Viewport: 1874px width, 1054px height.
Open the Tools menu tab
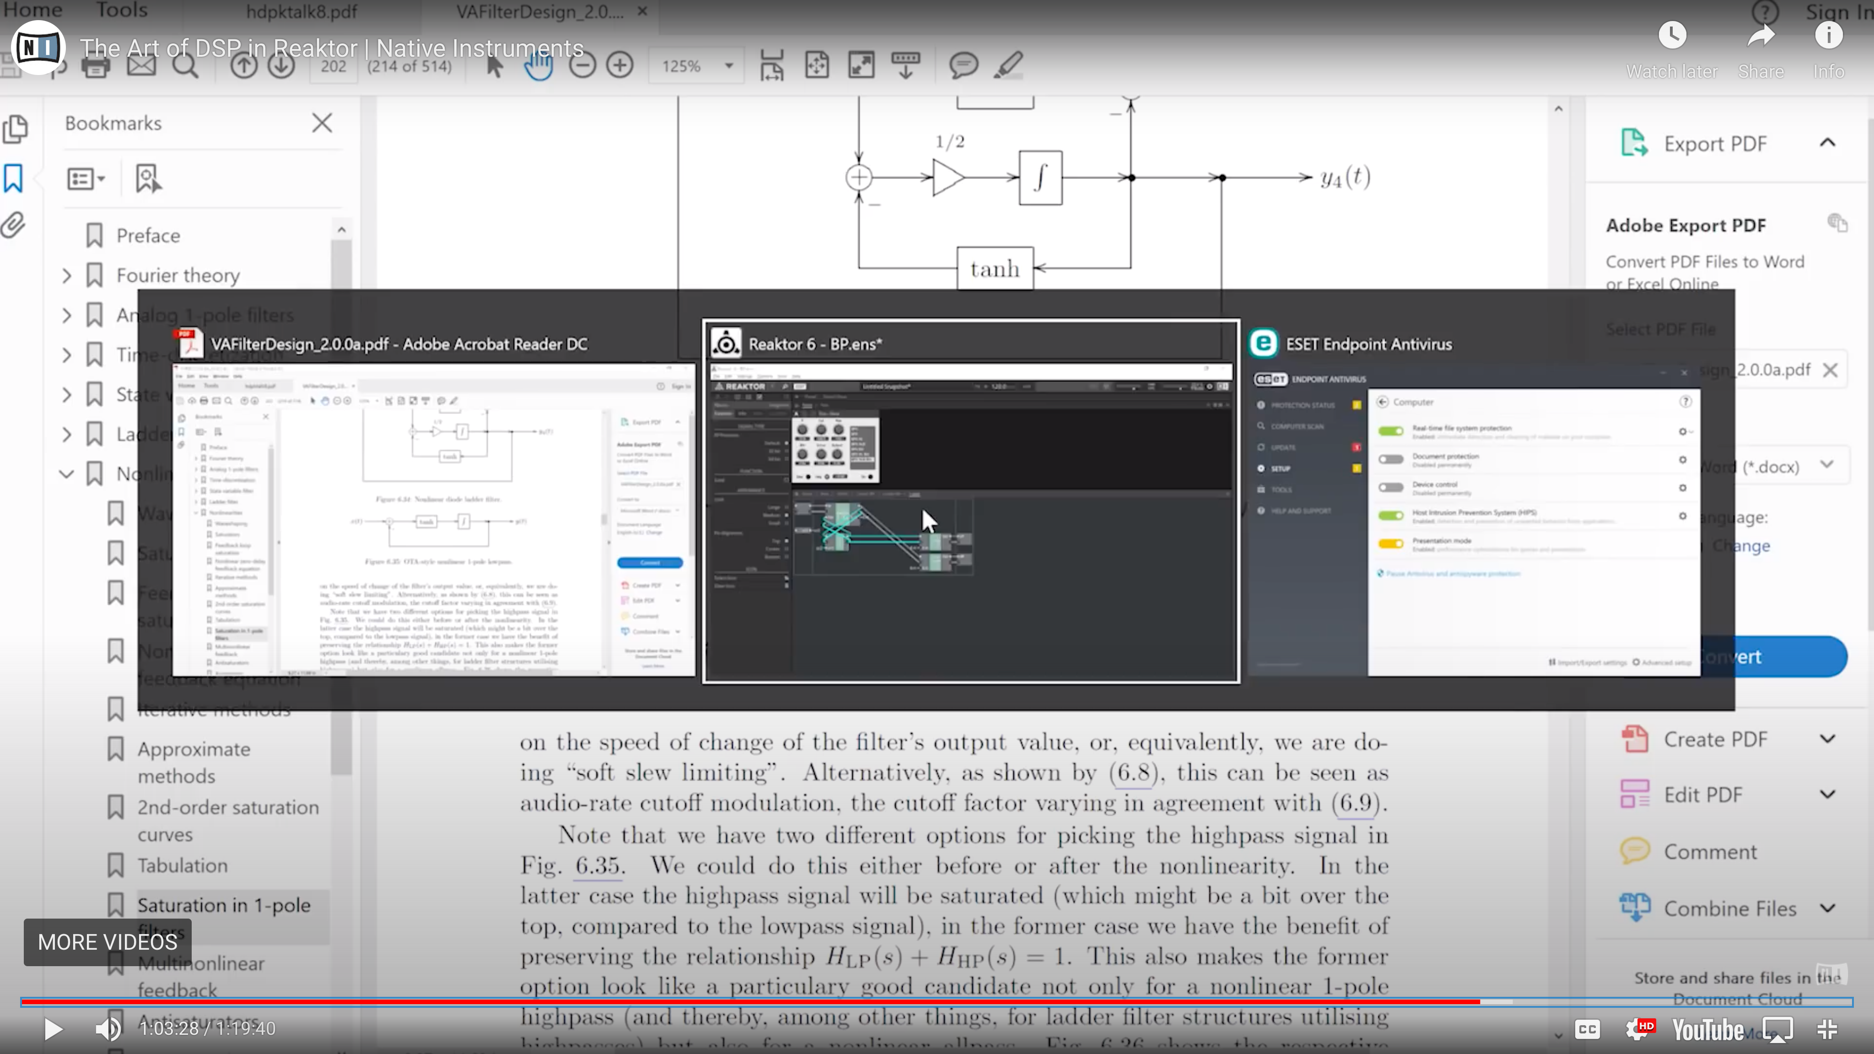(x=122, y=10)
